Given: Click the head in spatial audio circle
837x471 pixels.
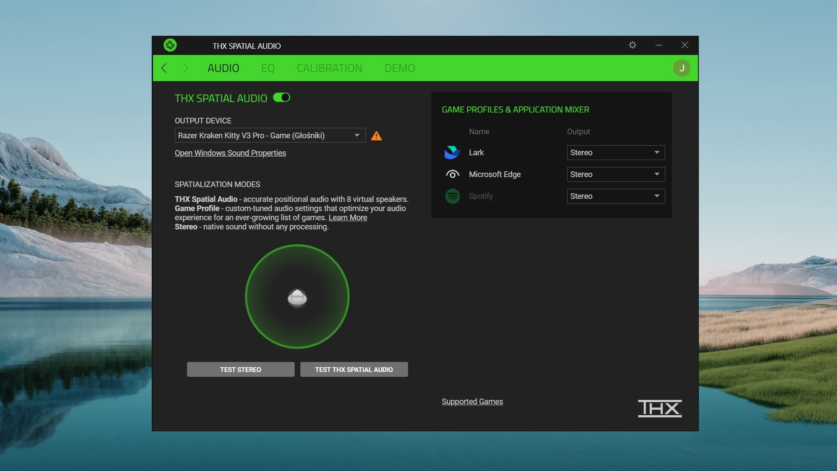Looking at the screenshot, I should [297, 298].
